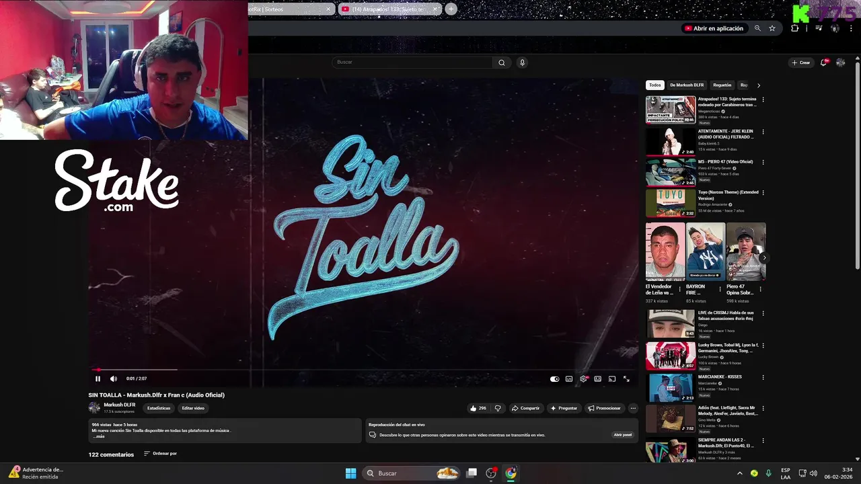The width and height of the screenshot is (861, 484).
Task: Click the YouTube Buscar search field
Action: 412,62
